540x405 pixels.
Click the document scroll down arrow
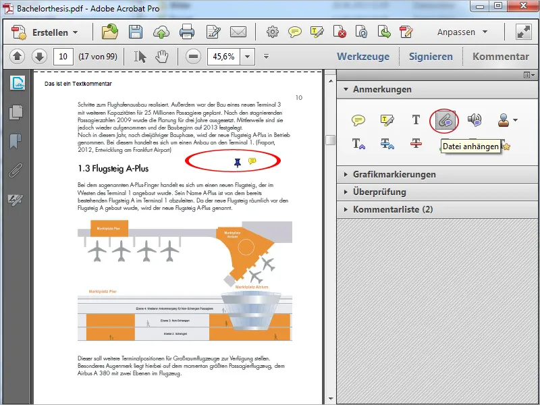click(331, 399)
